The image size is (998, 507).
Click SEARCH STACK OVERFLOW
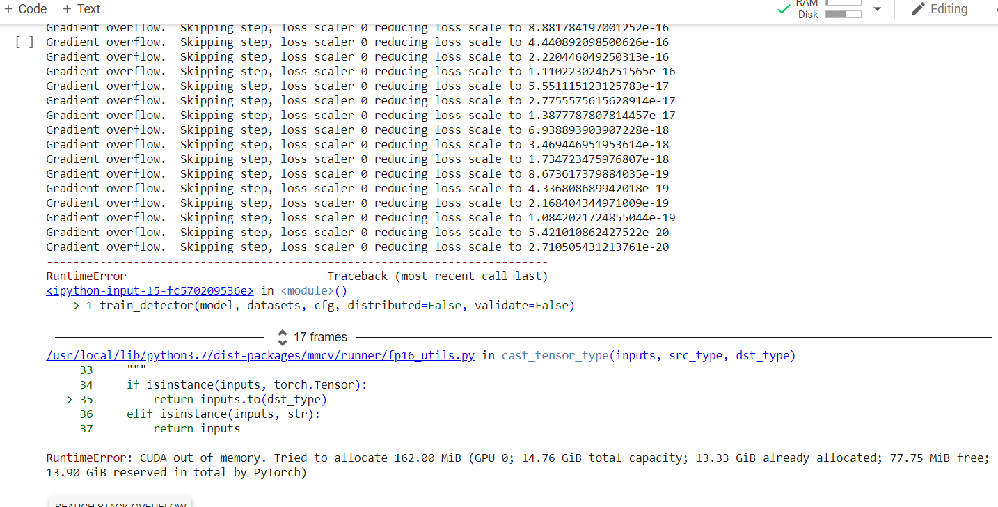click(x=120, y=504)
